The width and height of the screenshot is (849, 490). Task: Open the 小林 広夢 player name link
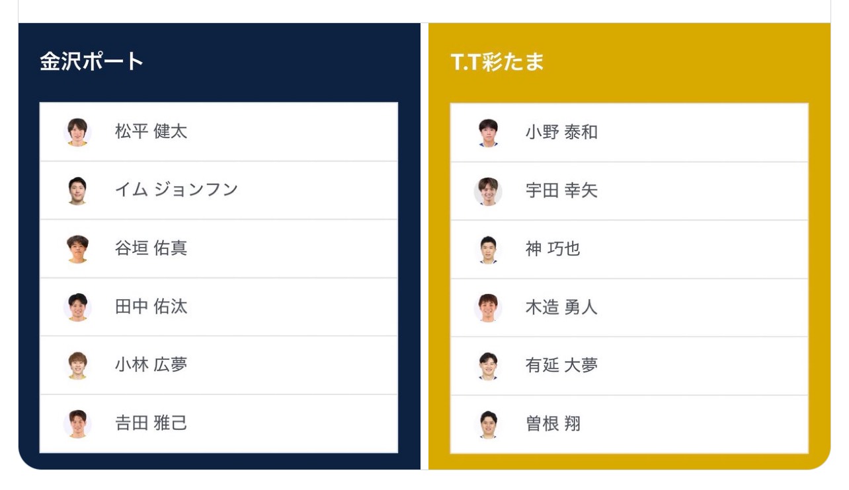pyautogui.click(x=151, y=365)
